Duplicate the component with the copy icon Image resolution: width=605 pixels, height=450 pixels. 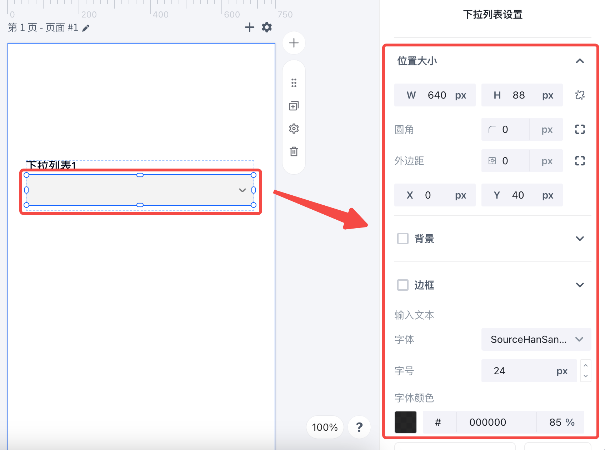[294, 106]
